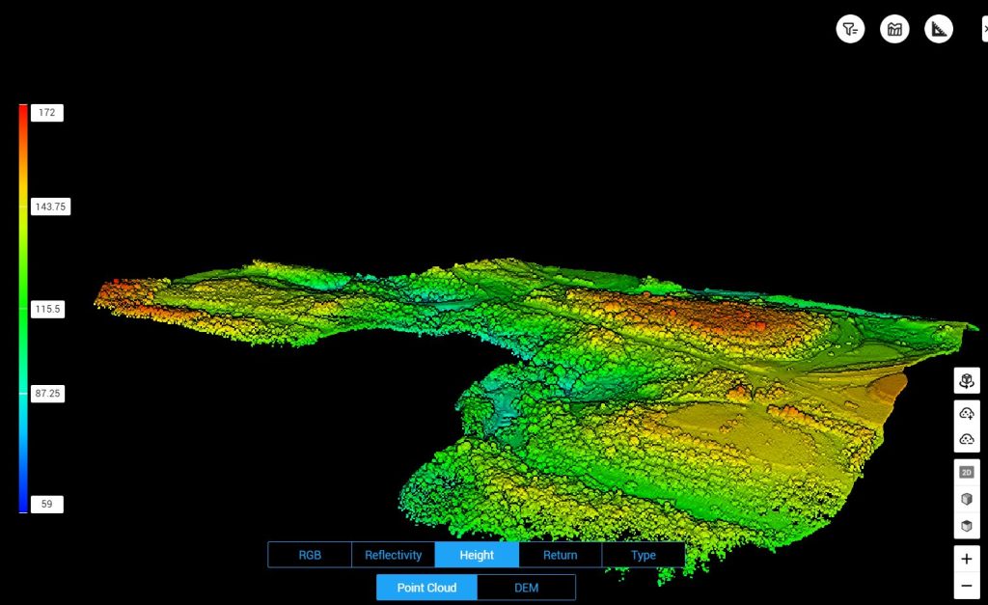Choose the Type classification tab
Viewport: 988px width, 605px height.
point(643,555)
